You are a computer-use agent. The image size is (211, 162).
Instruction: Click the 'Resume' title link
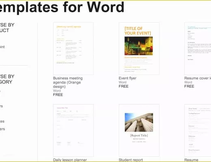pyautogui.click(x=191, y=160)
